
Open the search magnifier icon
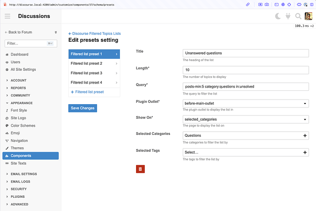pos(298,16)
